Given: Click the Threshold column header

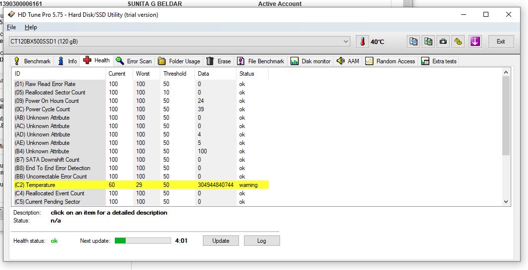Looking at the screenshot, I should (178, 73).
